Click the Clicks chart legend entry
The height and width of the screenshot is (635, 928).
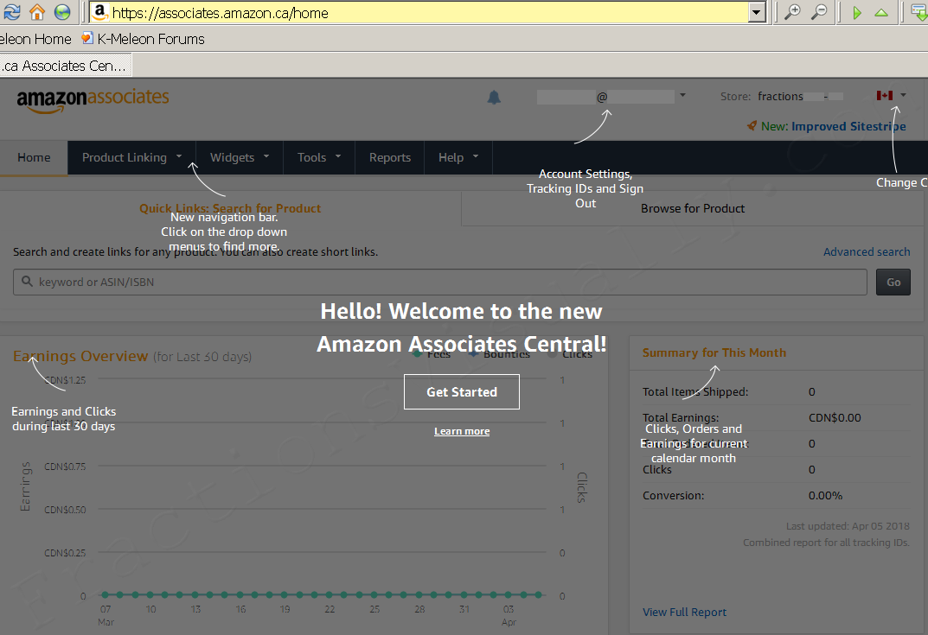pyautogui.click(x=570, y=353)
